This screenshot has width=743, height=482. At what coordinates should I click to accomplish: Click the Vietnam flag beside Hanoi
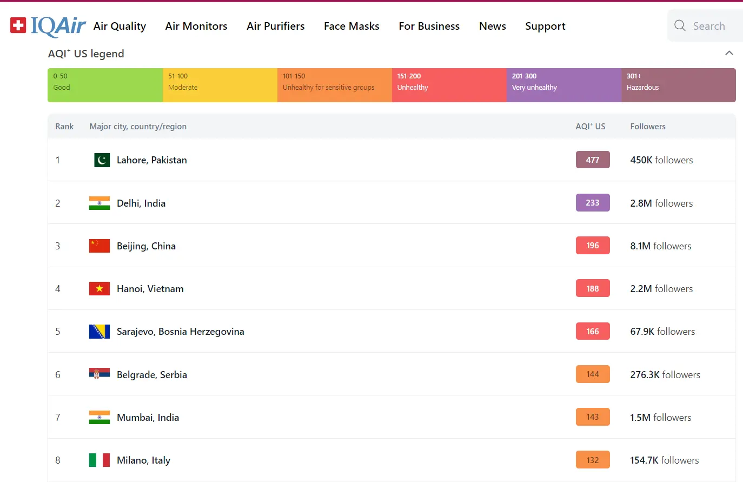click(x=99, y=288)
